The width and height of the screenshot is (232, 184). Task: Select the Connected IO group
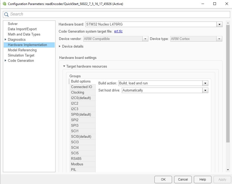pyautogui.click(x=83, y=87)
